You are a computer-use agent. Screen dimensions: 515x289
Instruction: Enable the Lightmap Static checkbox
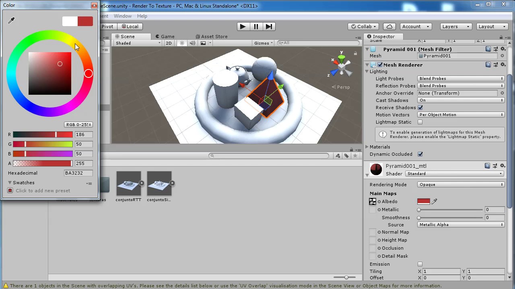tap(420, 122)
